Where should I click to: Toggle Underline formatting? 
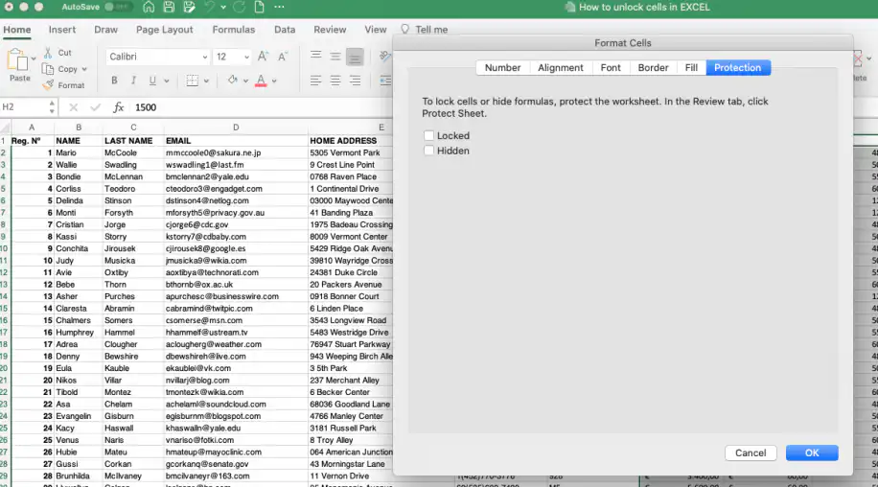coord(152,81)
